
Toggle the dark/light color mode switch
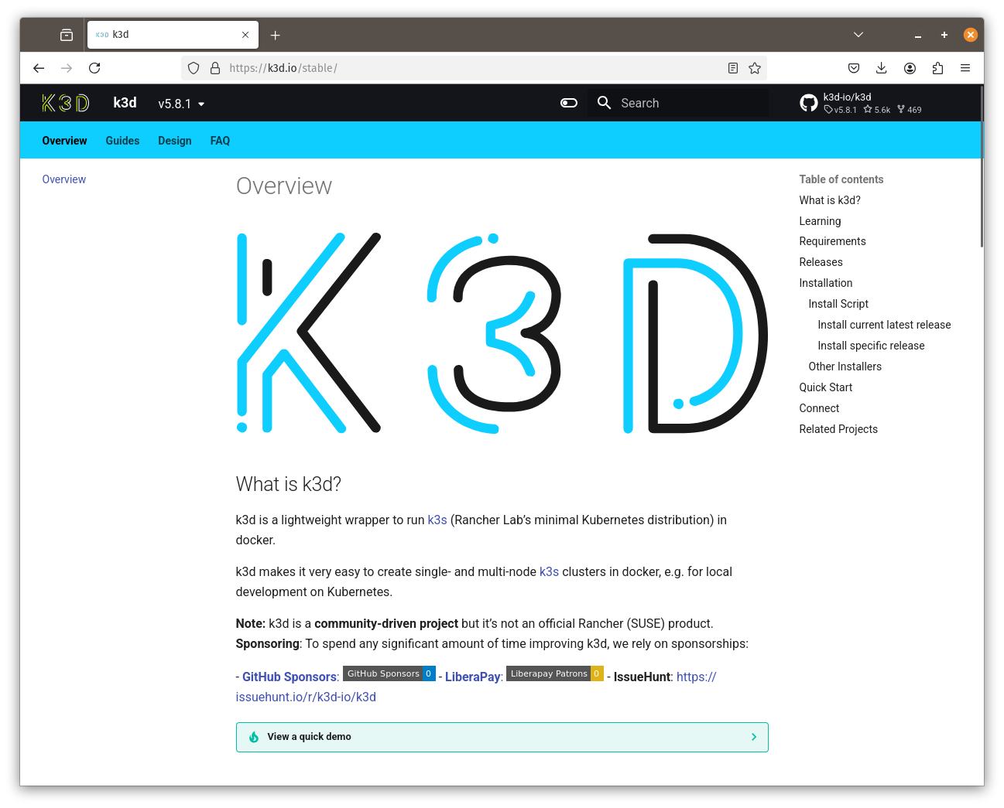(x=569, y=103)
